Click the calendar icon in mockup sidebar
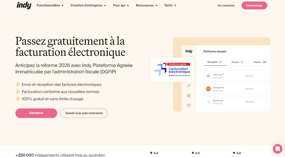Screen dimensions: 285x157 tap(189, 105)
